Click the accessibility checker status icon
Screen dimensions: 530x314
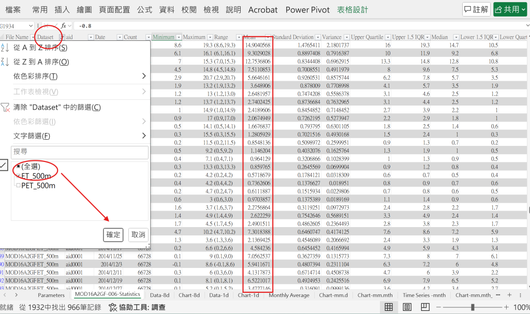(x=112, y=307)
